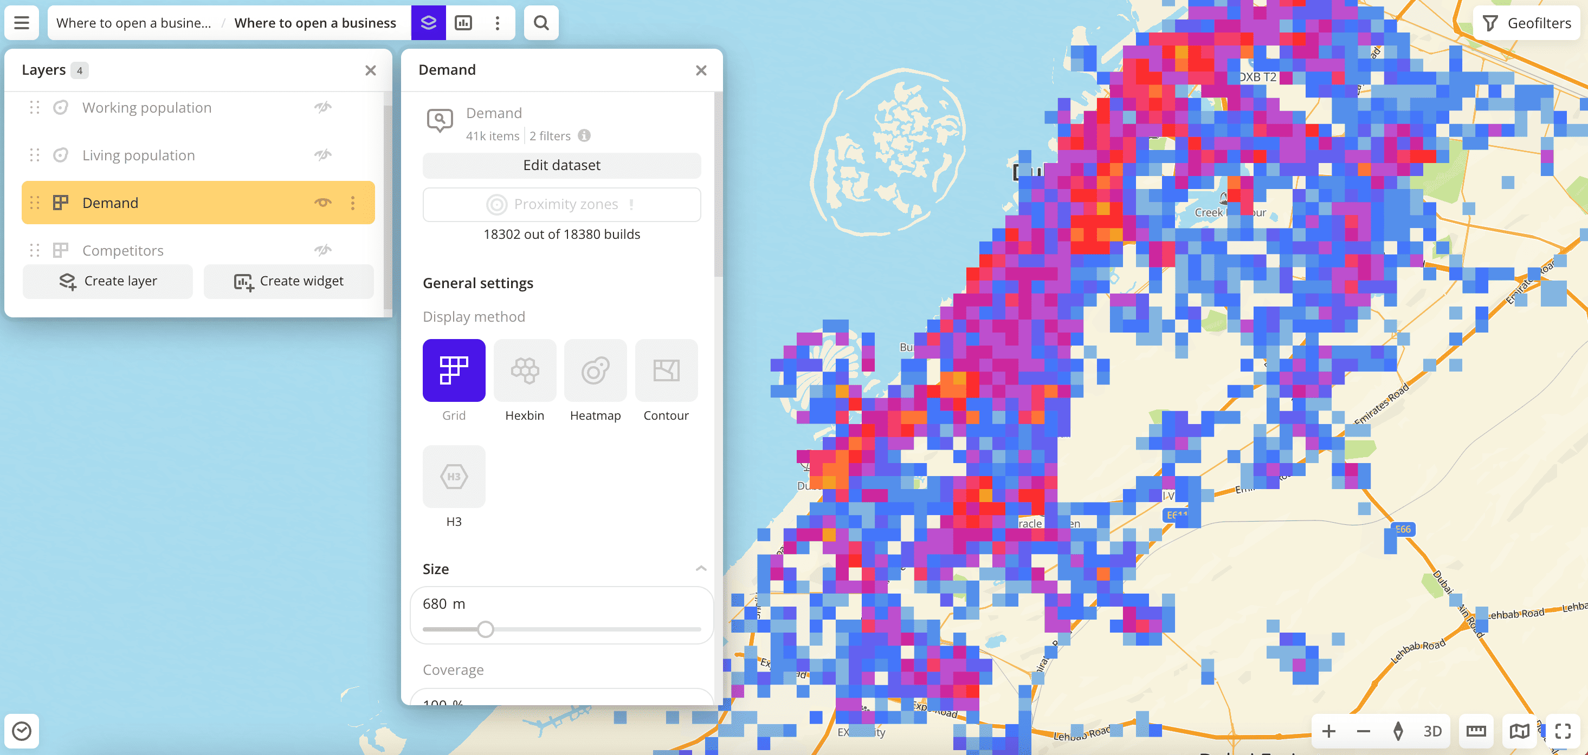The width and height of the screenshot is (1588, 755).
Task: Click the first breadcrumb 'Where to open a busine...'
Action: (133, 23)
